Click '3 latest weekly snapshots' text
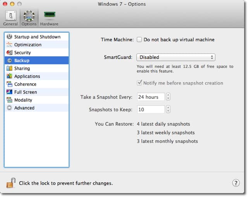The width and height of the screenshot is (248, 197). (166, 133)
